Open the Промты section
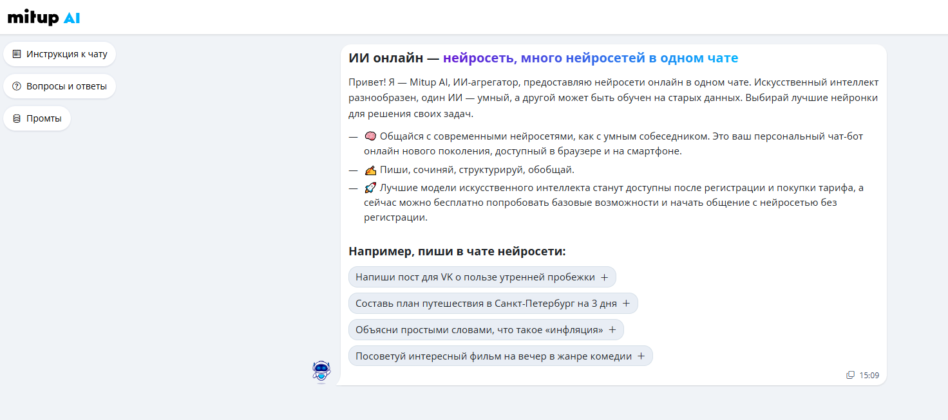This screenshot has width=948, height=420. [x=44, y=118]
